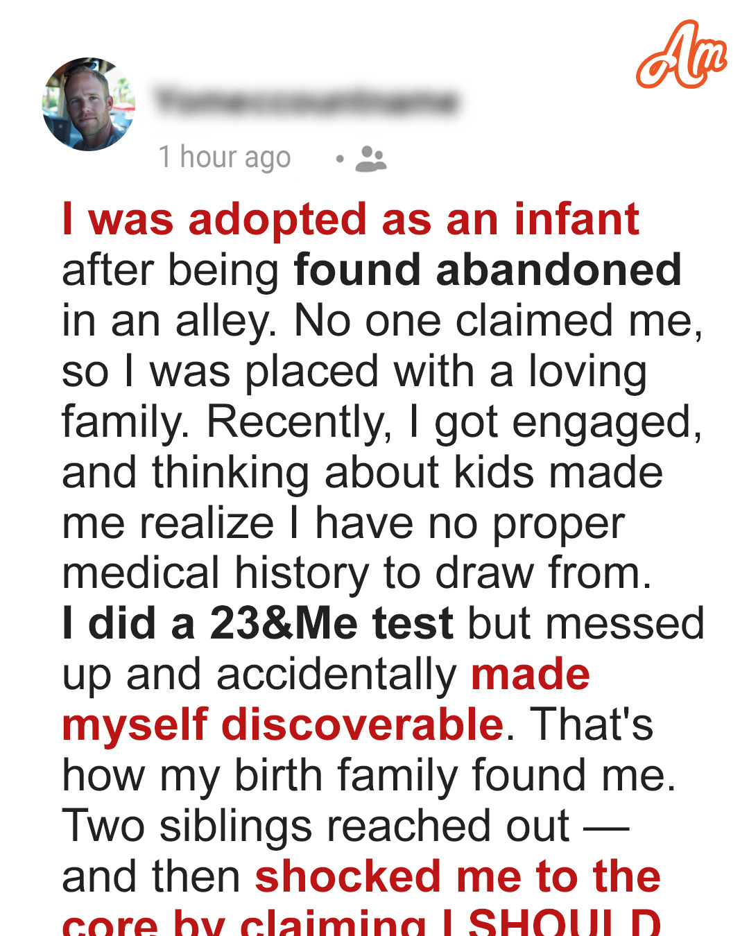Open the blurred account username
749x936 pixels.
tap(307, 102)
